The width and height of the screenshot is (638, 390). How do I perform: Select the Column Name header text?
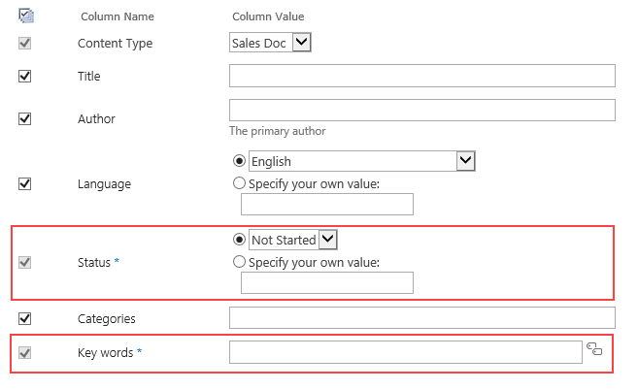pos(118,16)
